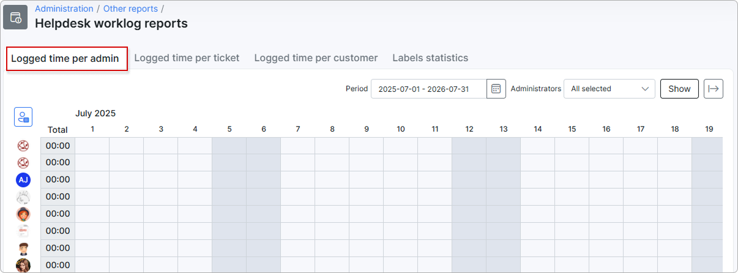The height and width of the screenshot is (273, 738).
Task: Click the Helpdesk worklog reports page icon
Action: point(15,17)
